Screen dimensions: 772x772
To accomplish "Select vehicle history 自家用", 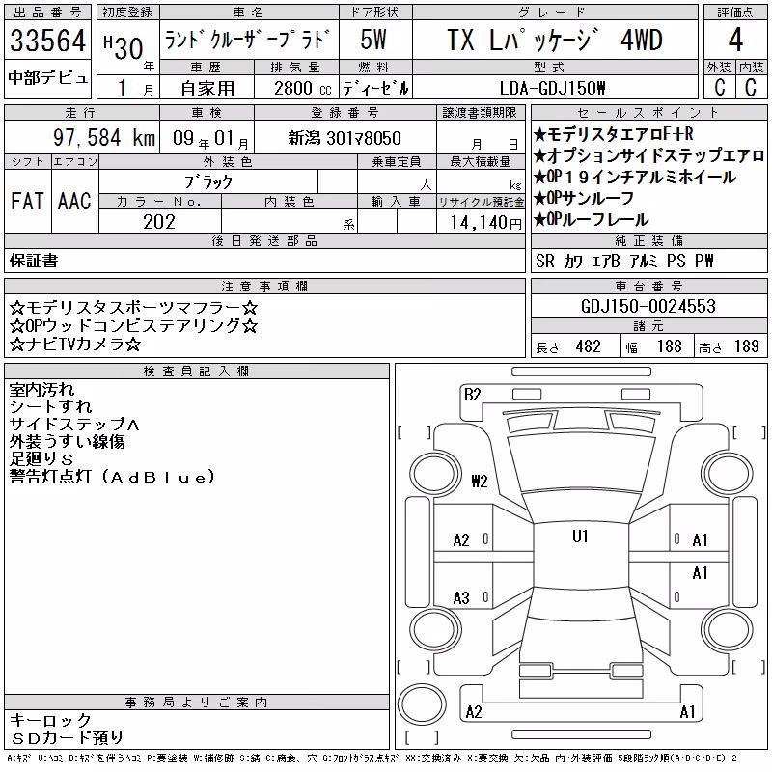I will pos(207,89).
